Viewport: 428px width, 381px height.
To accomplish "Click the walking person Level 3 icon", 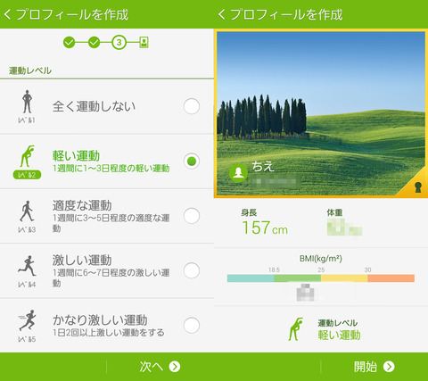I will click(27, 211).
